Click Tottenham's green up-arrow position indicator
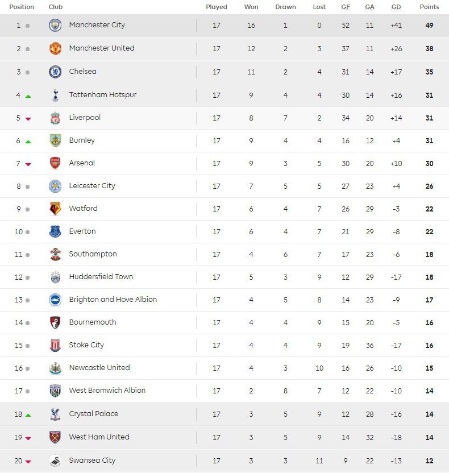This screenshot has height=473, width=449. tap(28, 96)
